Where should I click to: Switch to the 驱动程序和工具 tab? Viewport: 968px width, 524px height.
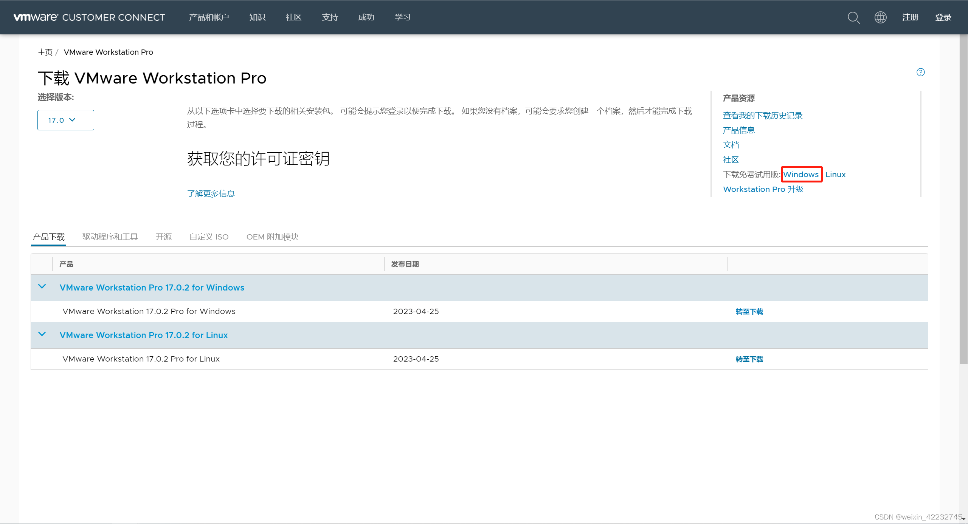pos(110,237)
